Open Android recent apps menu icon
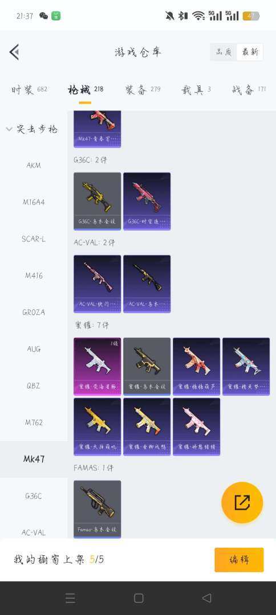 point(70,598)
